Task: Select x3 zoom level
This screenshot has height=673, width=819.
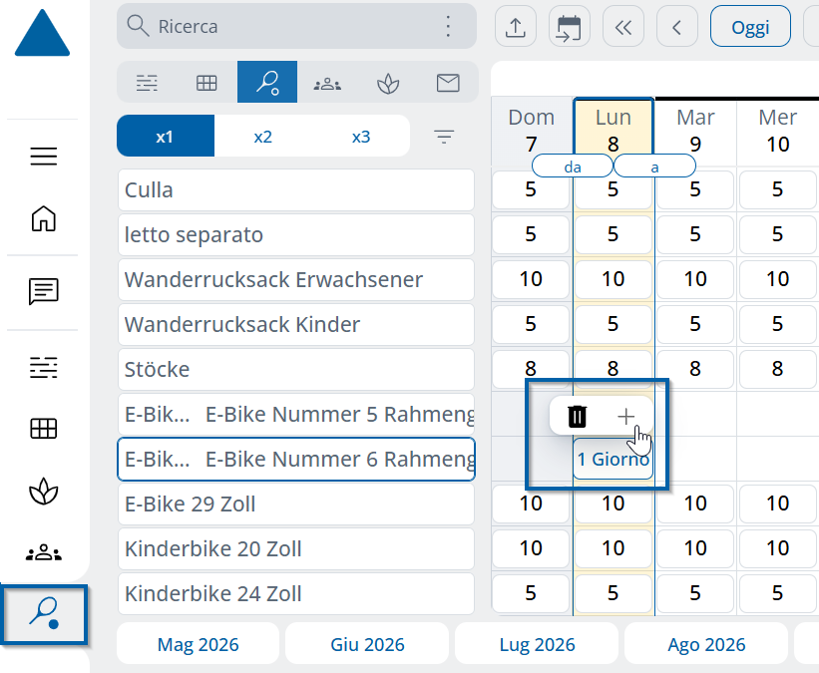Action: point(361,137)
